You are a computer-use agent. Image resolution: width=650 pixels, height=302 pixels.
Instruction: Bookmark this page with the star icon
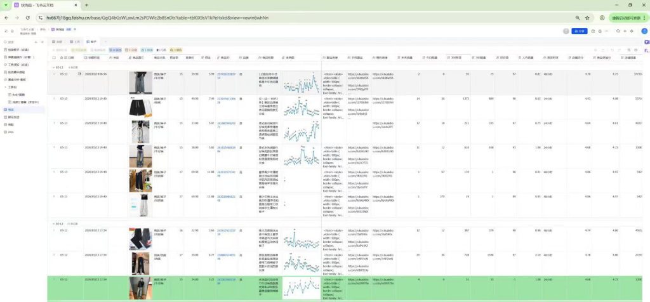(x=587, y=18)
